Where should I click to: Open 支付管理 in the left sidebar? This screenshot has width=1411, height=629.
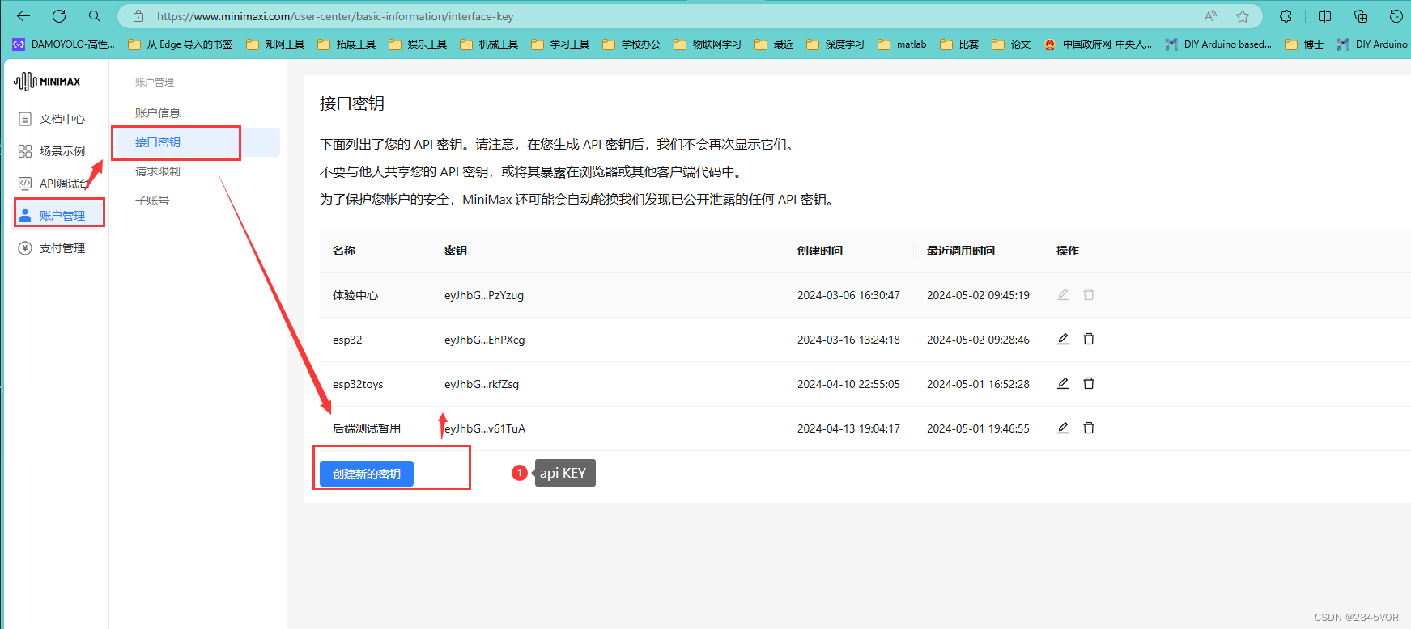pos(53,248)
